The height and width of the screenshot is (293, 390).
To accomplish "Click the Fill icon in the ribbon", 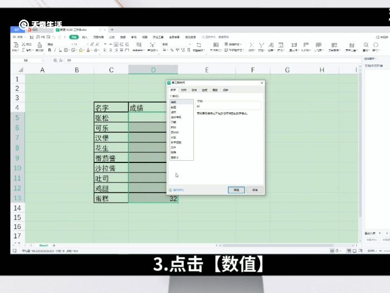I will coord(281,45).
